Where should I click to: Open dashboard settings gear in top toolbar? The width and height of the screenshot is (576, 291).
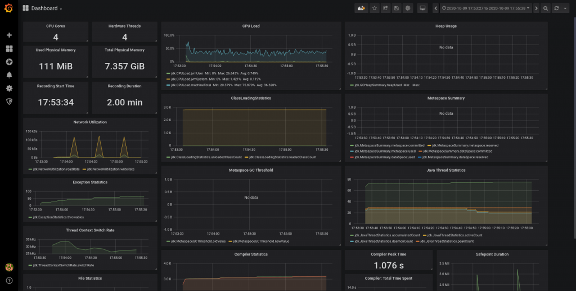tap(408, 8)
